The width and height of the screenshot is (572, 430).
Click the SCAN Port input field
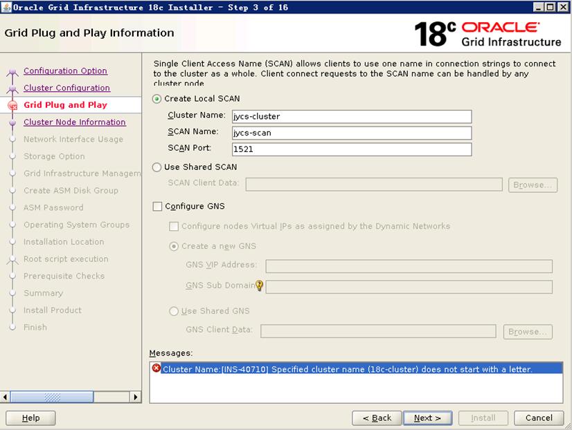coord(352,149)
